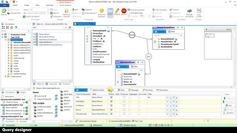This screenshot has width=237, height=133.
Task: Check Group by for NameStyle row
Action: pyautogui.click(x=124, y=101)
